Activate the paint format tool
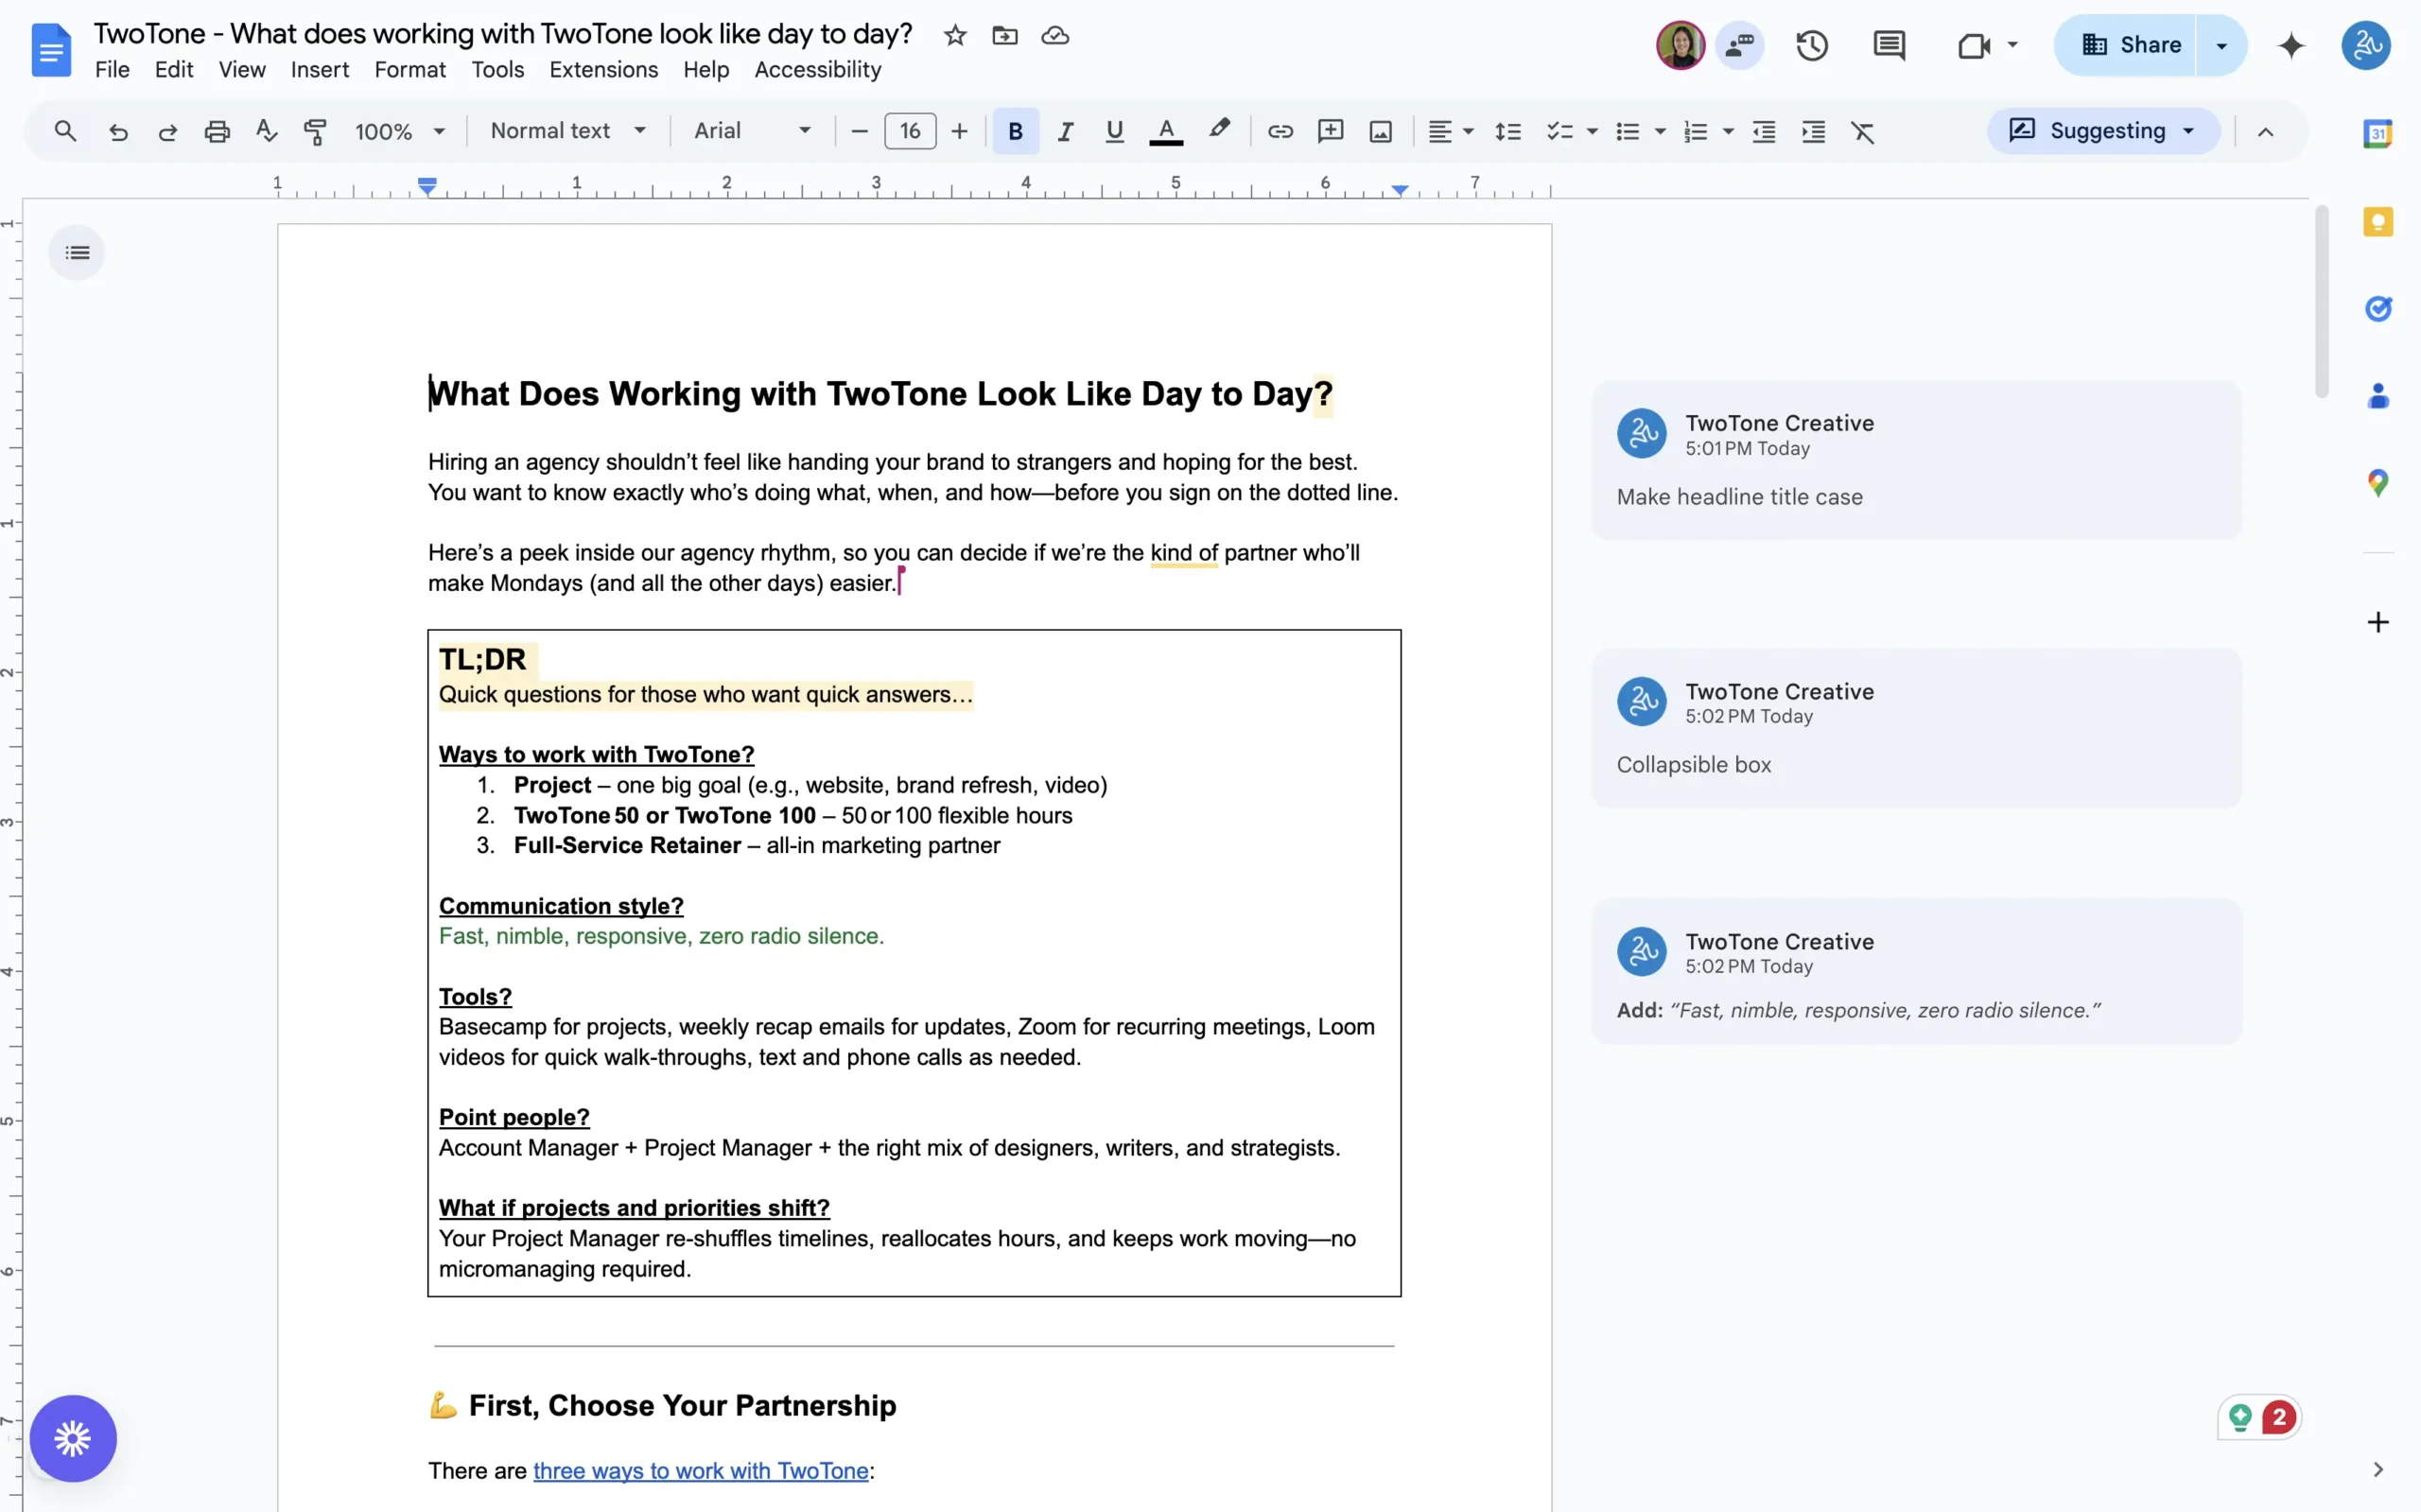The image size is (2421, 1512). pyautogui.click(x=315, y=131)
